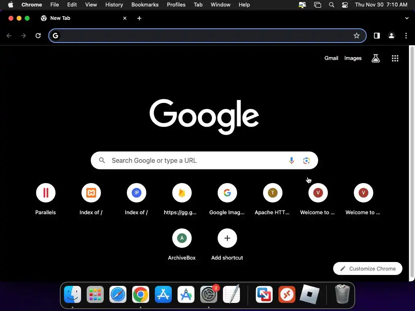Open the Chrome three-dot menu

pyautogui.click(x=406, y=36)
